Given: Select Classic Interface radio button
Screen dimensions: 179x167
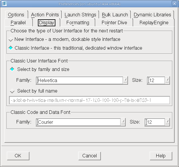Looking at the screenshot, I should [x=11, y=48].
